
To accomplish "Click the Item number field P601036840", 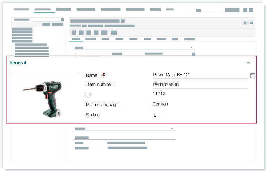I will point(200,85).
